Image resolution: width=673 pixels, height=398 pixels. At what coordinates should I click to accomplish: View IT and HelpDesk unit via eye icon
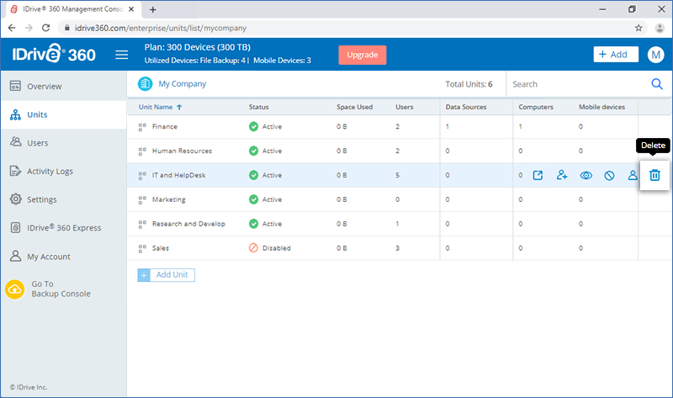(x=586, y=175)
